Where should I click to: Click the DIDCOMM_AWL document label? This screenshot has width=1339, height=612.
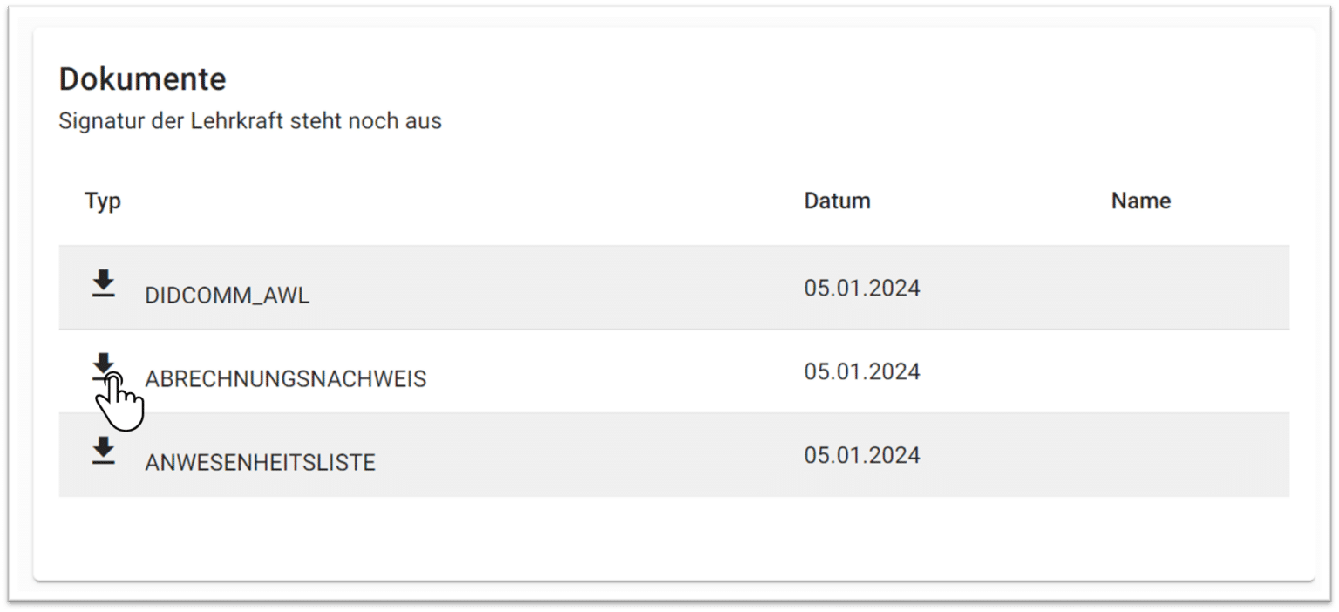[x=225, y=296]
